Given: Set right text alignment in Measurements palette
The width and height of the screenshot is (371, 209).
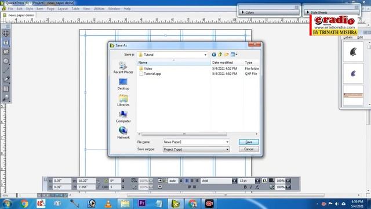Looking at the screenshot, I should click(197, 181).
